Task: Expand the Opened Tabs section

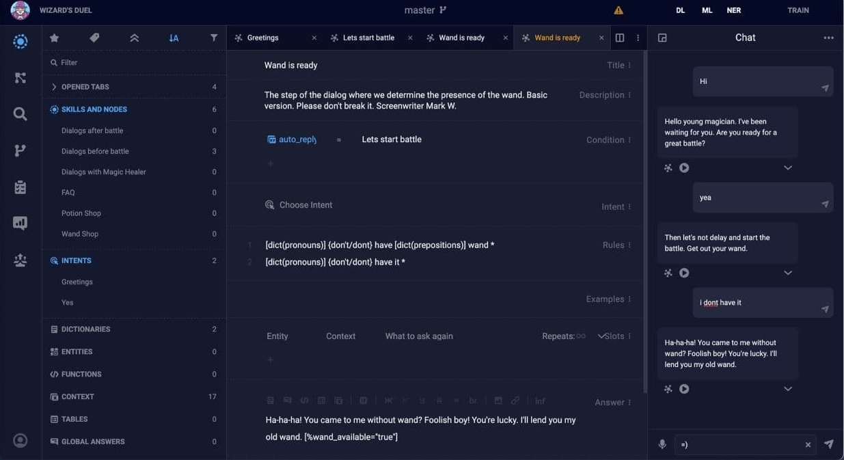Action: pyautogui.click(x=54, y=87)
